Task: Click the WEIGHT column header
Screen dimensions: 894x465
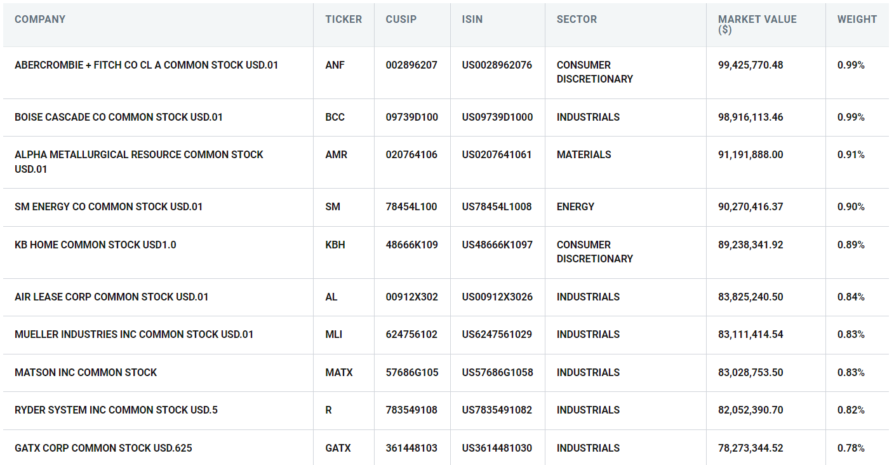Action: click(x=857, y=20)
